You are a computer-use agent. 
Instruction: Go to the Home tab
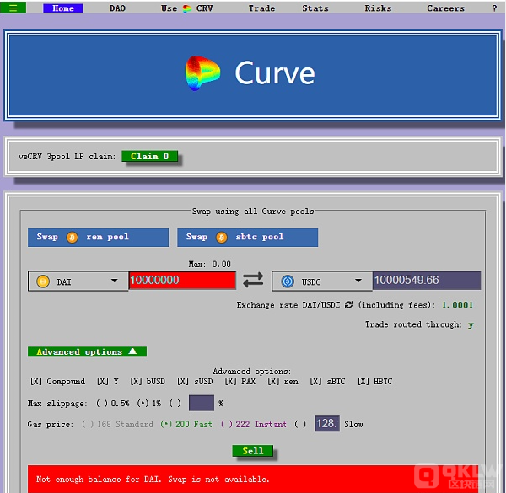(63, 8)
